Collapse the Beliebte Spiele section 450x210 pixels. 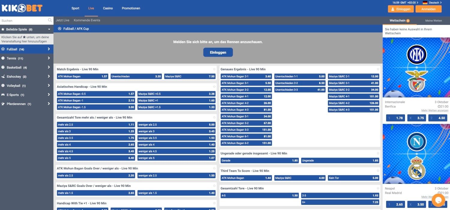point(49,29)
